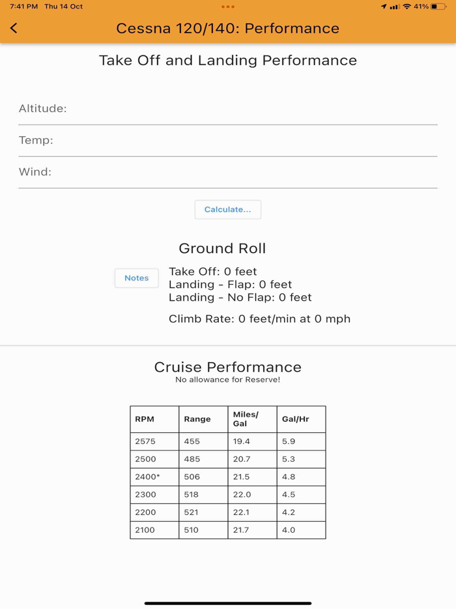
Task: Tap the home indicator bar
Action: 228,603
